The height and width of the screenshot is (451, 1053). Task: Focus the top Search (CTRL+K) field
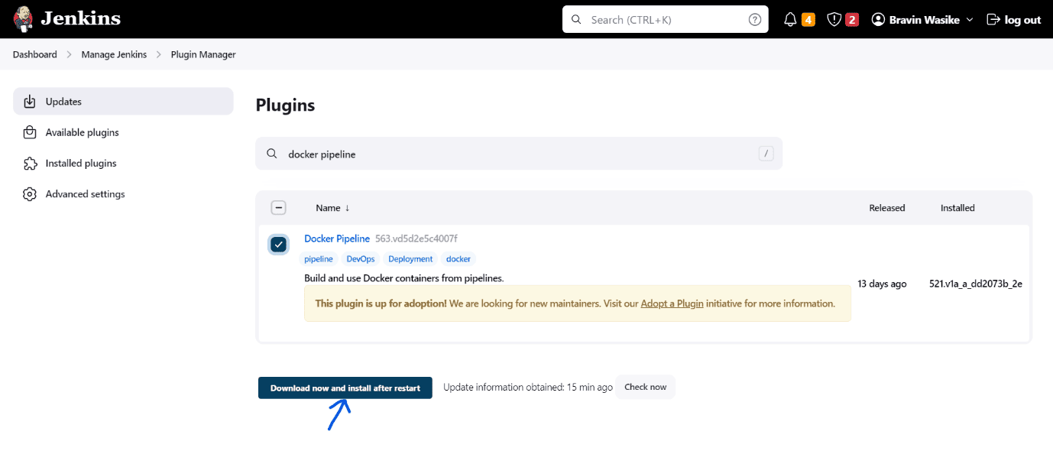(665, 20)
